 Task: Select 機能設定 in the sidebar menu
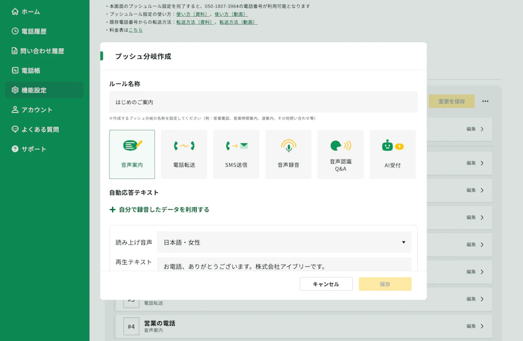(31, 89)
